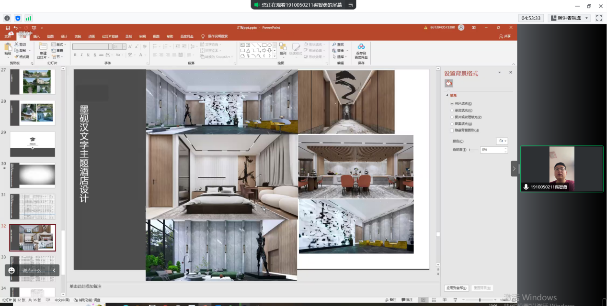607x306 pixels.
Task: Select slide 27 thumbnail
Action: 33,82
